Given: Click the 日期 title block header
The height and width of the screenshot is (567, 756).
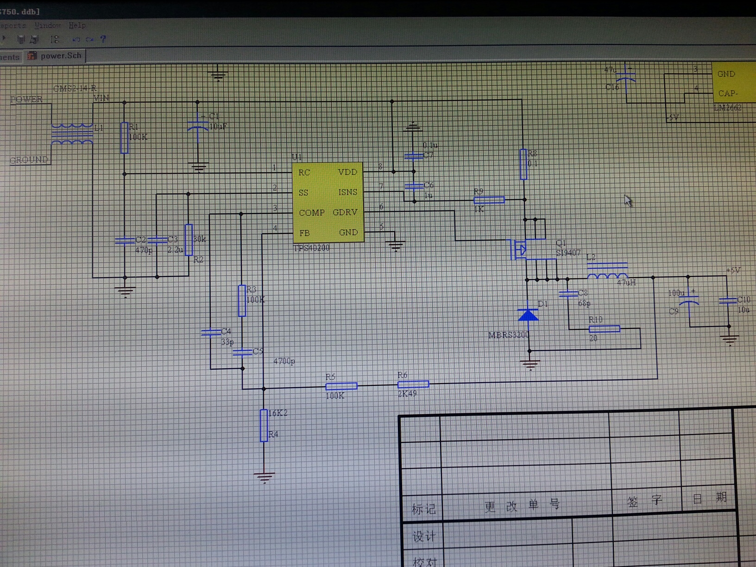Looking at the screenshot, I should pos(710,498).
